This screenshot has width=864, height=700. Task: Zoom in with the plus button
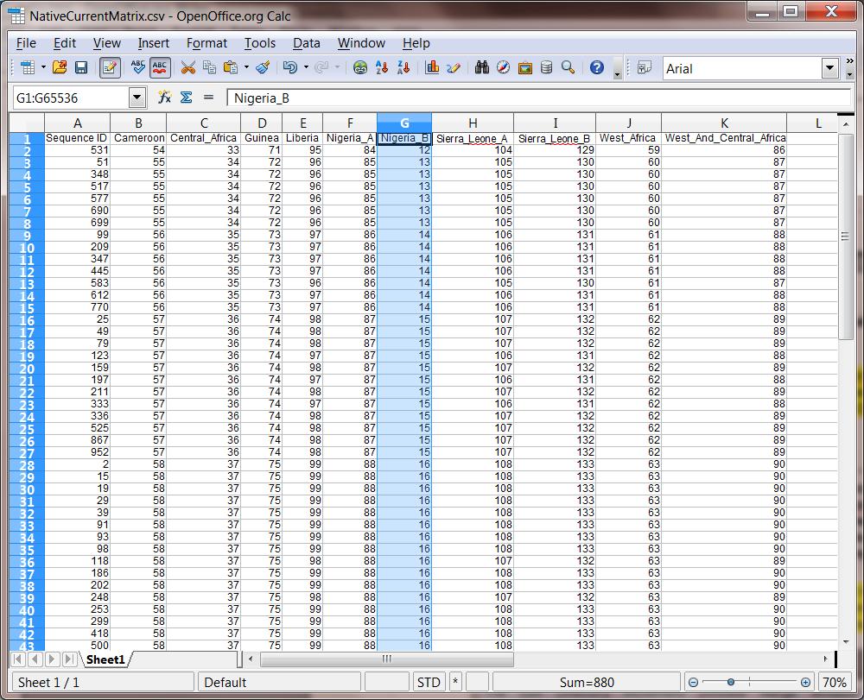tap(805, 683)
